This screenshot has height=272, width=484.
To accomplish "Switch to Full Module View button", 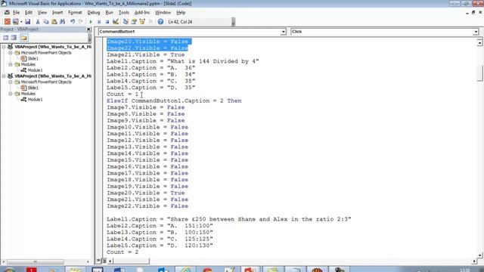I will coord(104,261).
